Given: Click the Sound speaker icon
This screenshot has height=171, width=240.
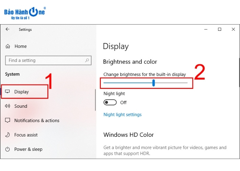Looking at the screenshot, I should 8,106.
